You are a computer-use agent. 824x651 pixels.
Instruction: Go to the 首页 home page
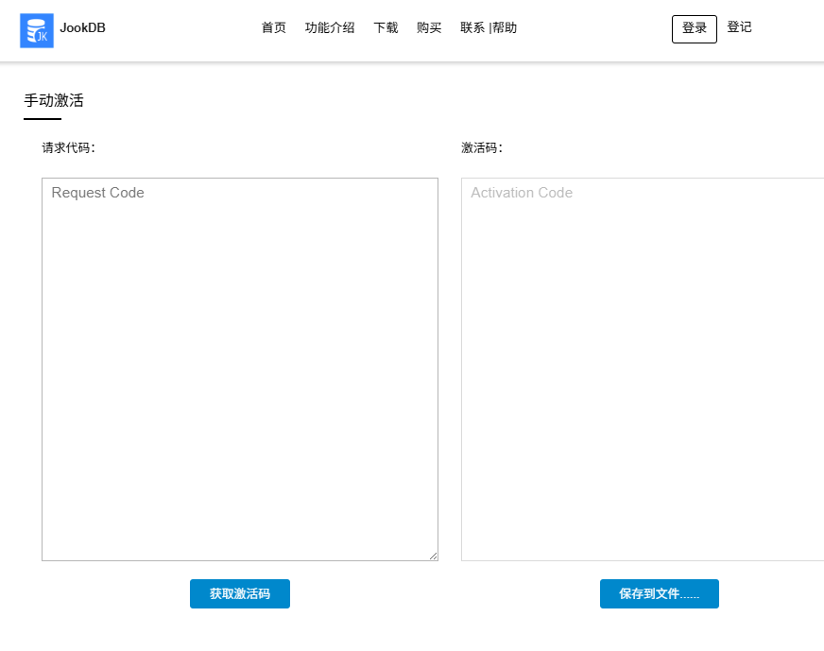click(x=273, y=28)
